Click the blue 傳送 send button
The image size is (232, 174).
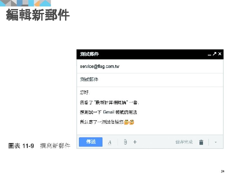[x=91, y=142]
